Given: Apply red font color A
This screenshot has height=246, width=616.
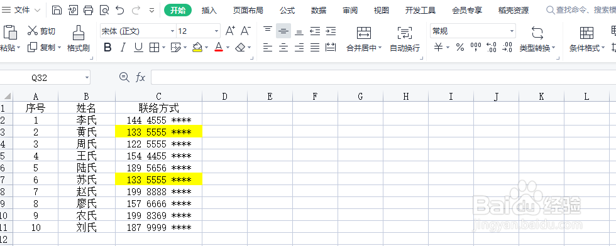Looking at the screenshot, I should pyautogui.click(x=219, y=48).
